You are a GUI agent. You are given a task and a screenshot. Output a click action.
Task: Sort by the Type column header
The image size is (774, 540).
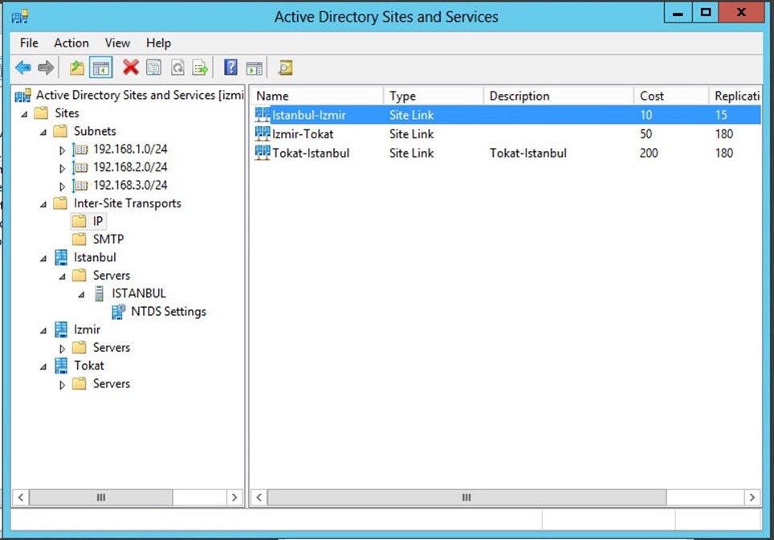tap(433, 96)
